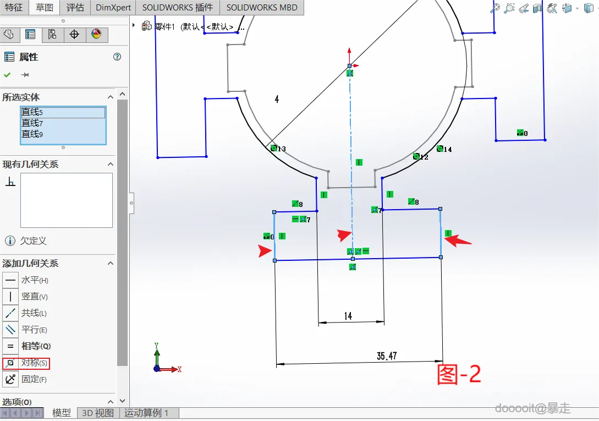The width and height of the screenshot is (599, 421).
Task: Click the previous view icon
Action: (x=524, y=8)
